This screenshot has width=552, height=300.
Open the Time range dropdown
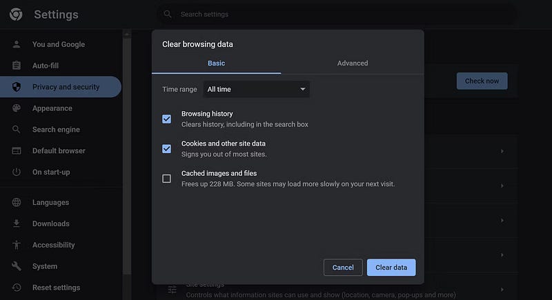click(256, 90)
